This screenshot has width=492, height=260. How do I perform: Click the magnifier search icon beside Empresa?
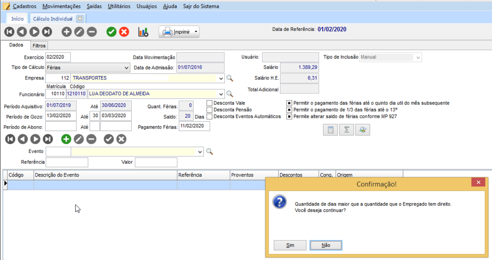(229, 78)
